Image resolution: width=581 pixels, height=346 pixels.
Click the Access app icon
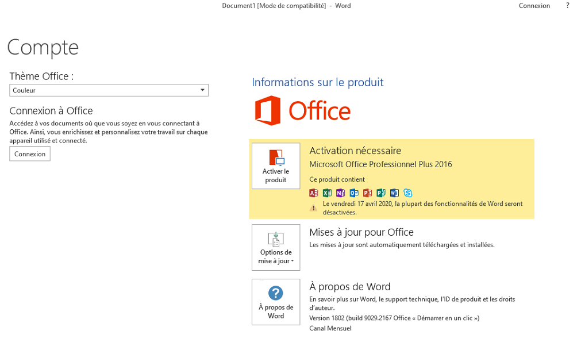click(313, 193)
